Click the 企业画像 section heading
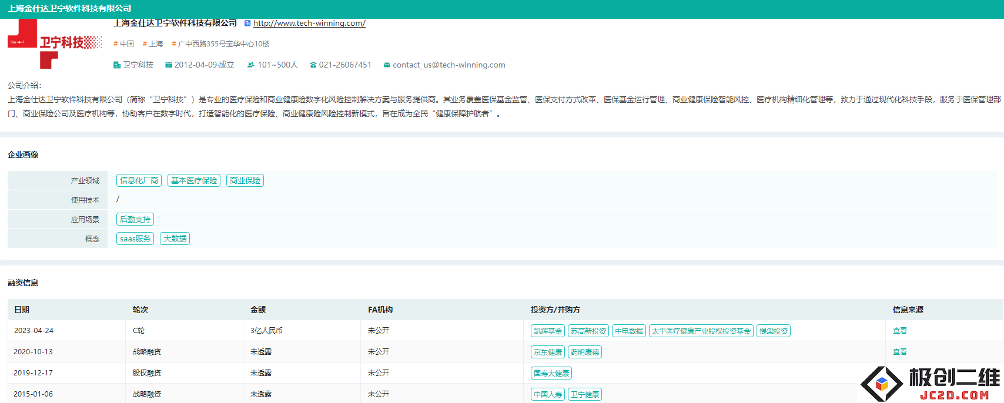This screenshot has height=403, width=1004. pos(23,155)
